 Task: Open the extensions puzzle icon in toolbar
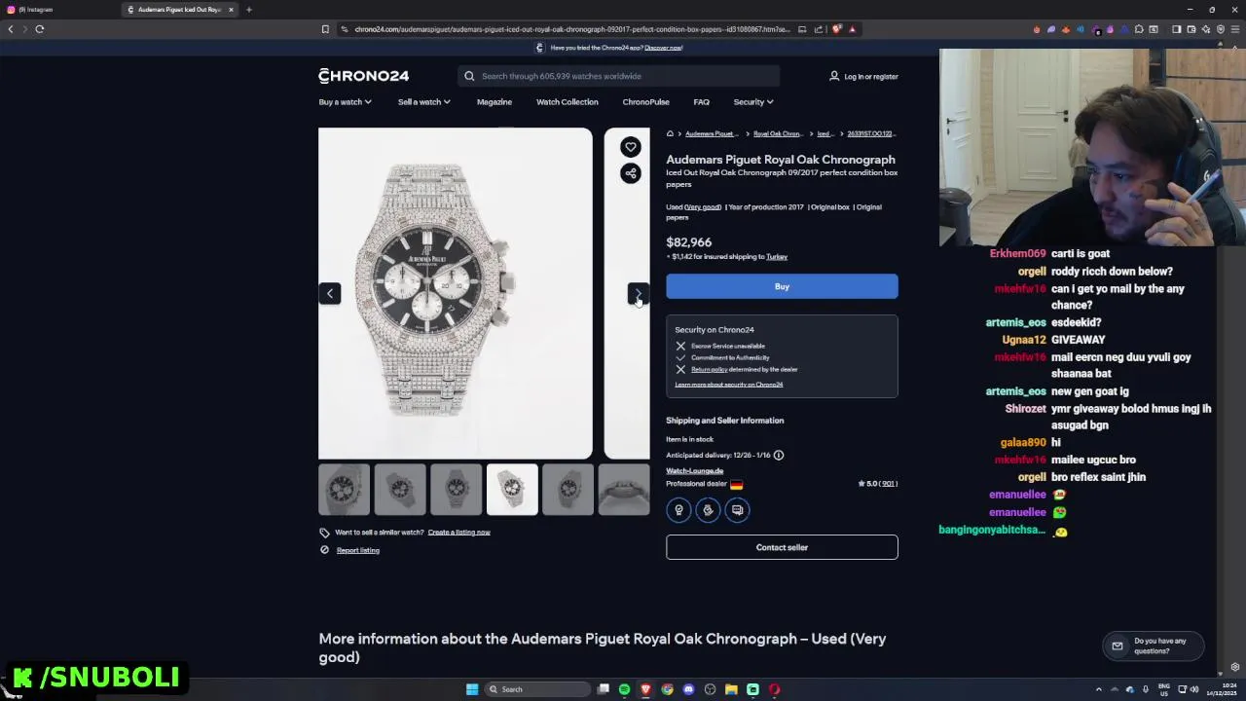(x=1139, y=29)
